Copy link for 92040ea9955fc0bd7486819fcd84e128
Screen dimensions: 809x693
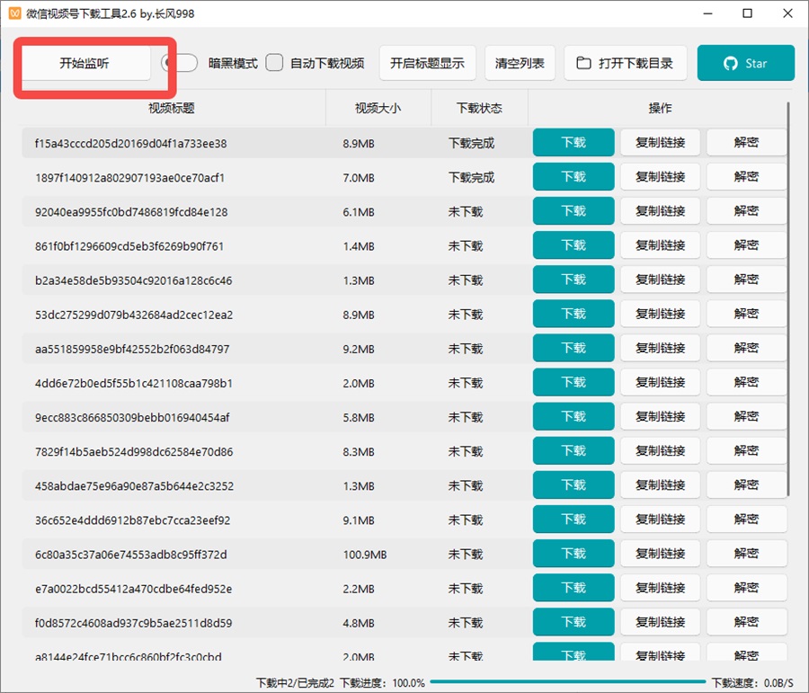pos(660,211)
